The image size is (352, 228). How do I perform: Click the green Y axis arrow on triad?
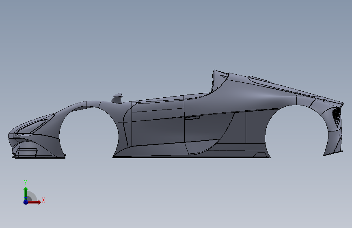click(26, 194)
